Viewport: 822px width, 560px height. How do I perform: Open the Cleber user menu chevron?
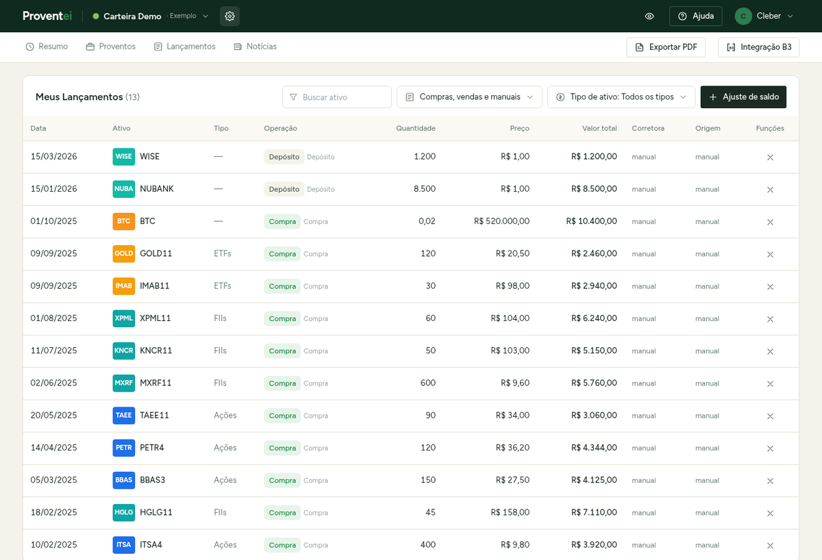click(x=790, y=16)
